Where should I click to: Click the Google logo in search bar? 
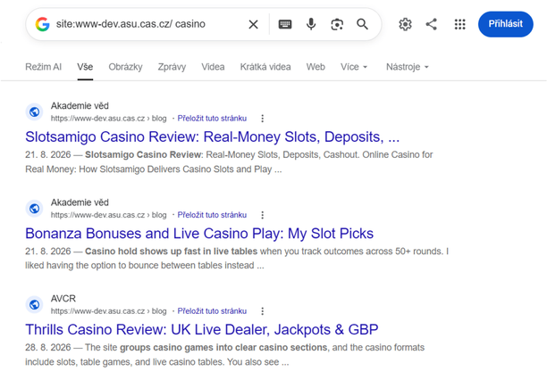pyautogui.click(x=43, y=24)
